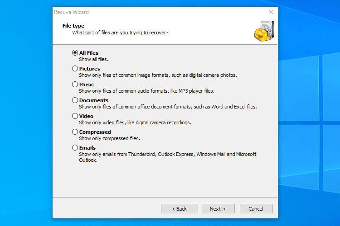Screen dimensions: 340x226
Task: Click the 'File type' heading
Action: tap(73, 26)
